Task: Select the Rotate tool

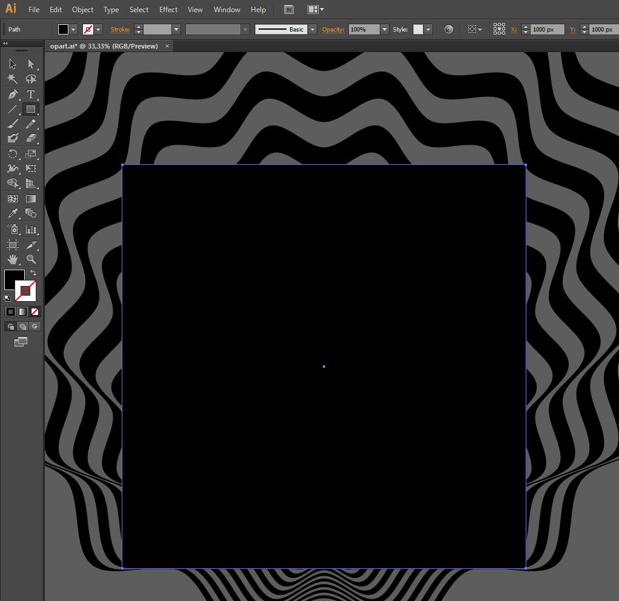Action: tap(13, 154)
